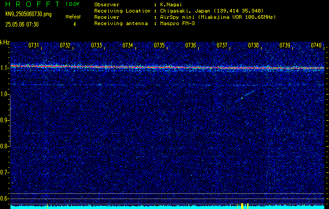Click the cyan signal level bar at bottom
This screenshot has width=329, height=209.
point(167,207)
